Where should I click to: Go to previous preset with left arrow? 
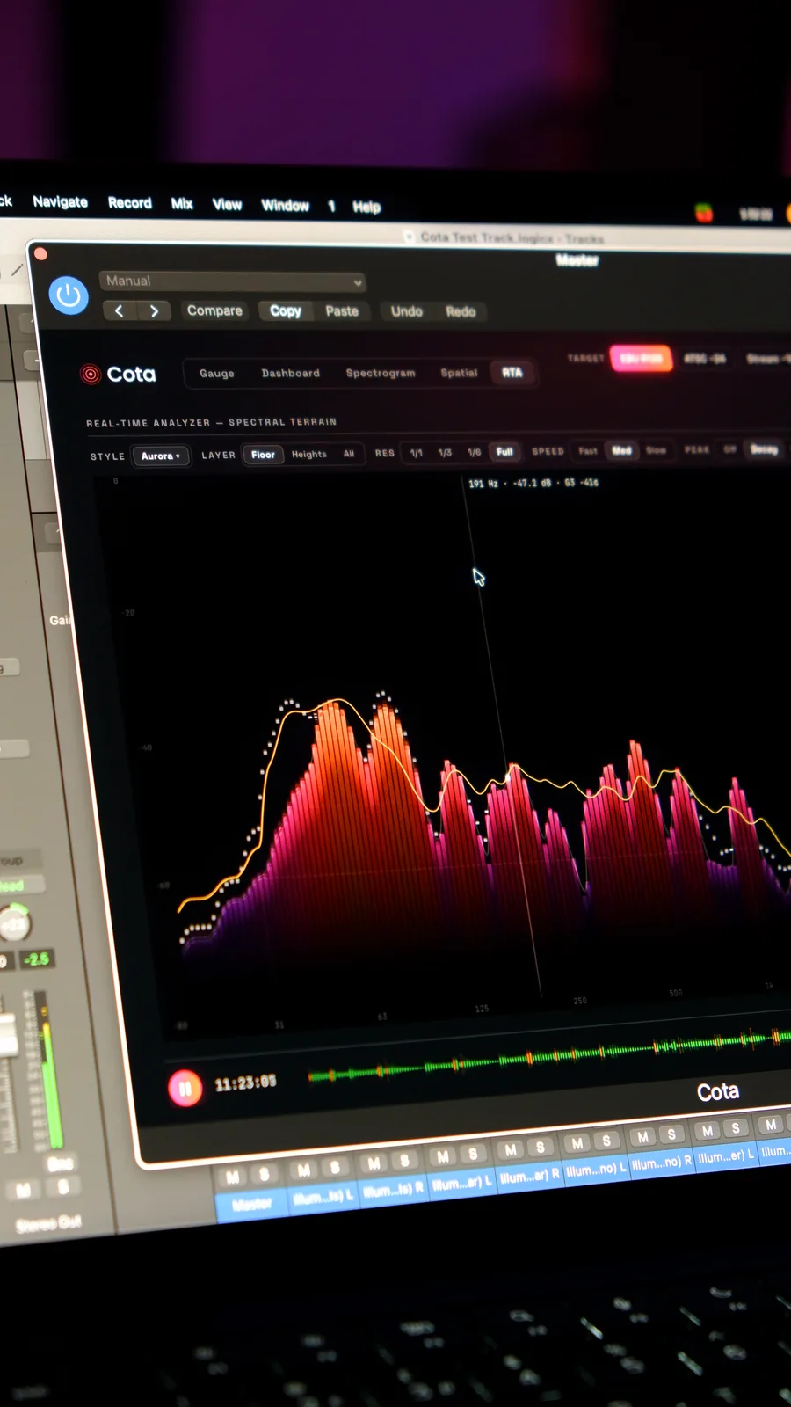120,310
